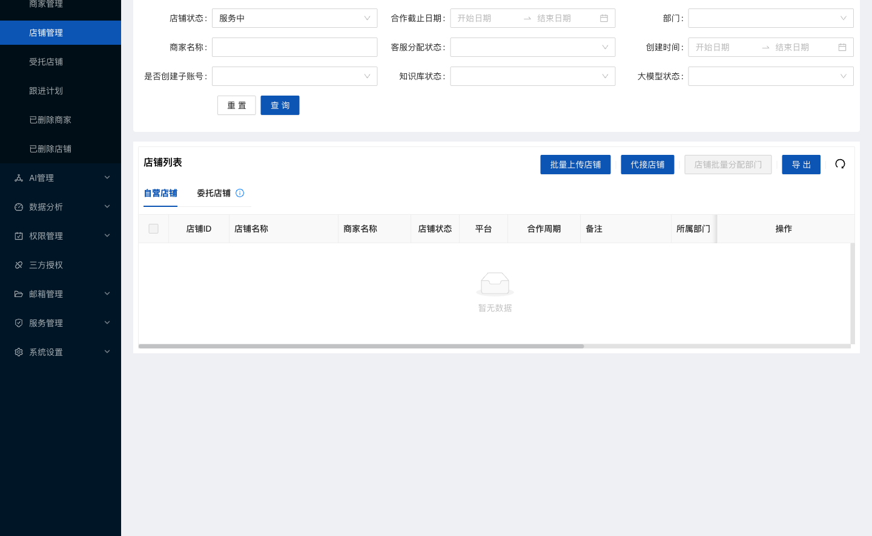Open 受托店铺 in the sidebar
The height and width of the screenshot is (536, 872).
click(x=61, y=62)
